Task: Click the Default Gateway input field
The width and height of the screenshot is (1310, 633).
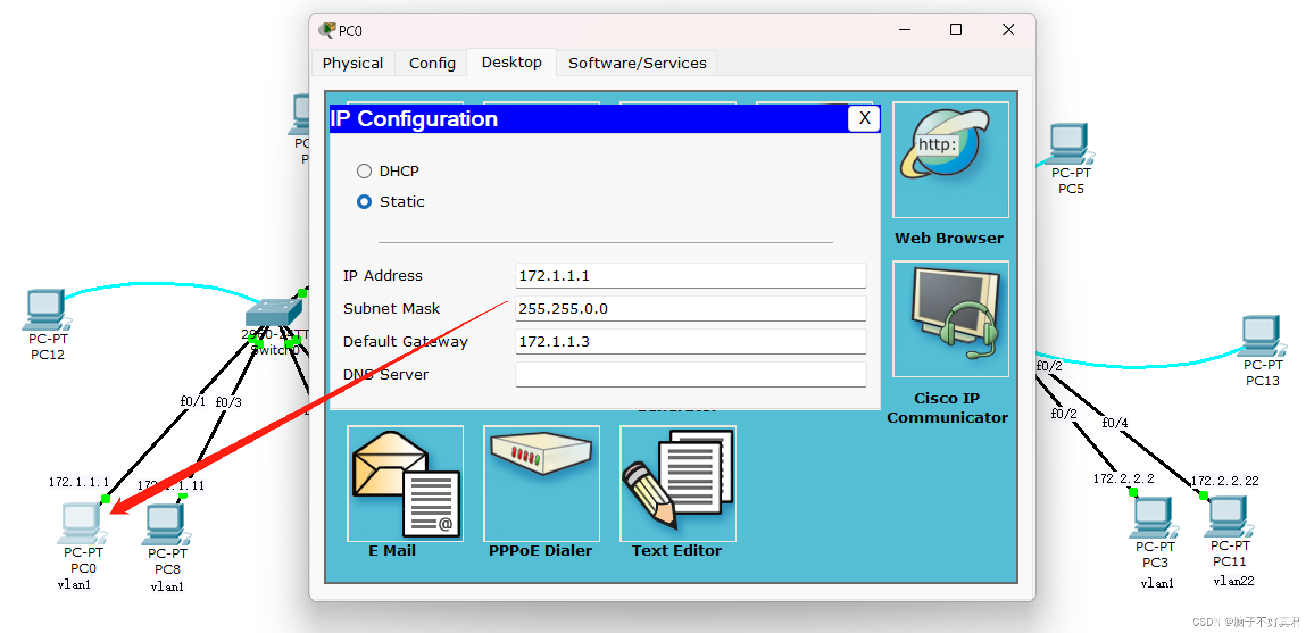Action: click(x=690, y=342)
